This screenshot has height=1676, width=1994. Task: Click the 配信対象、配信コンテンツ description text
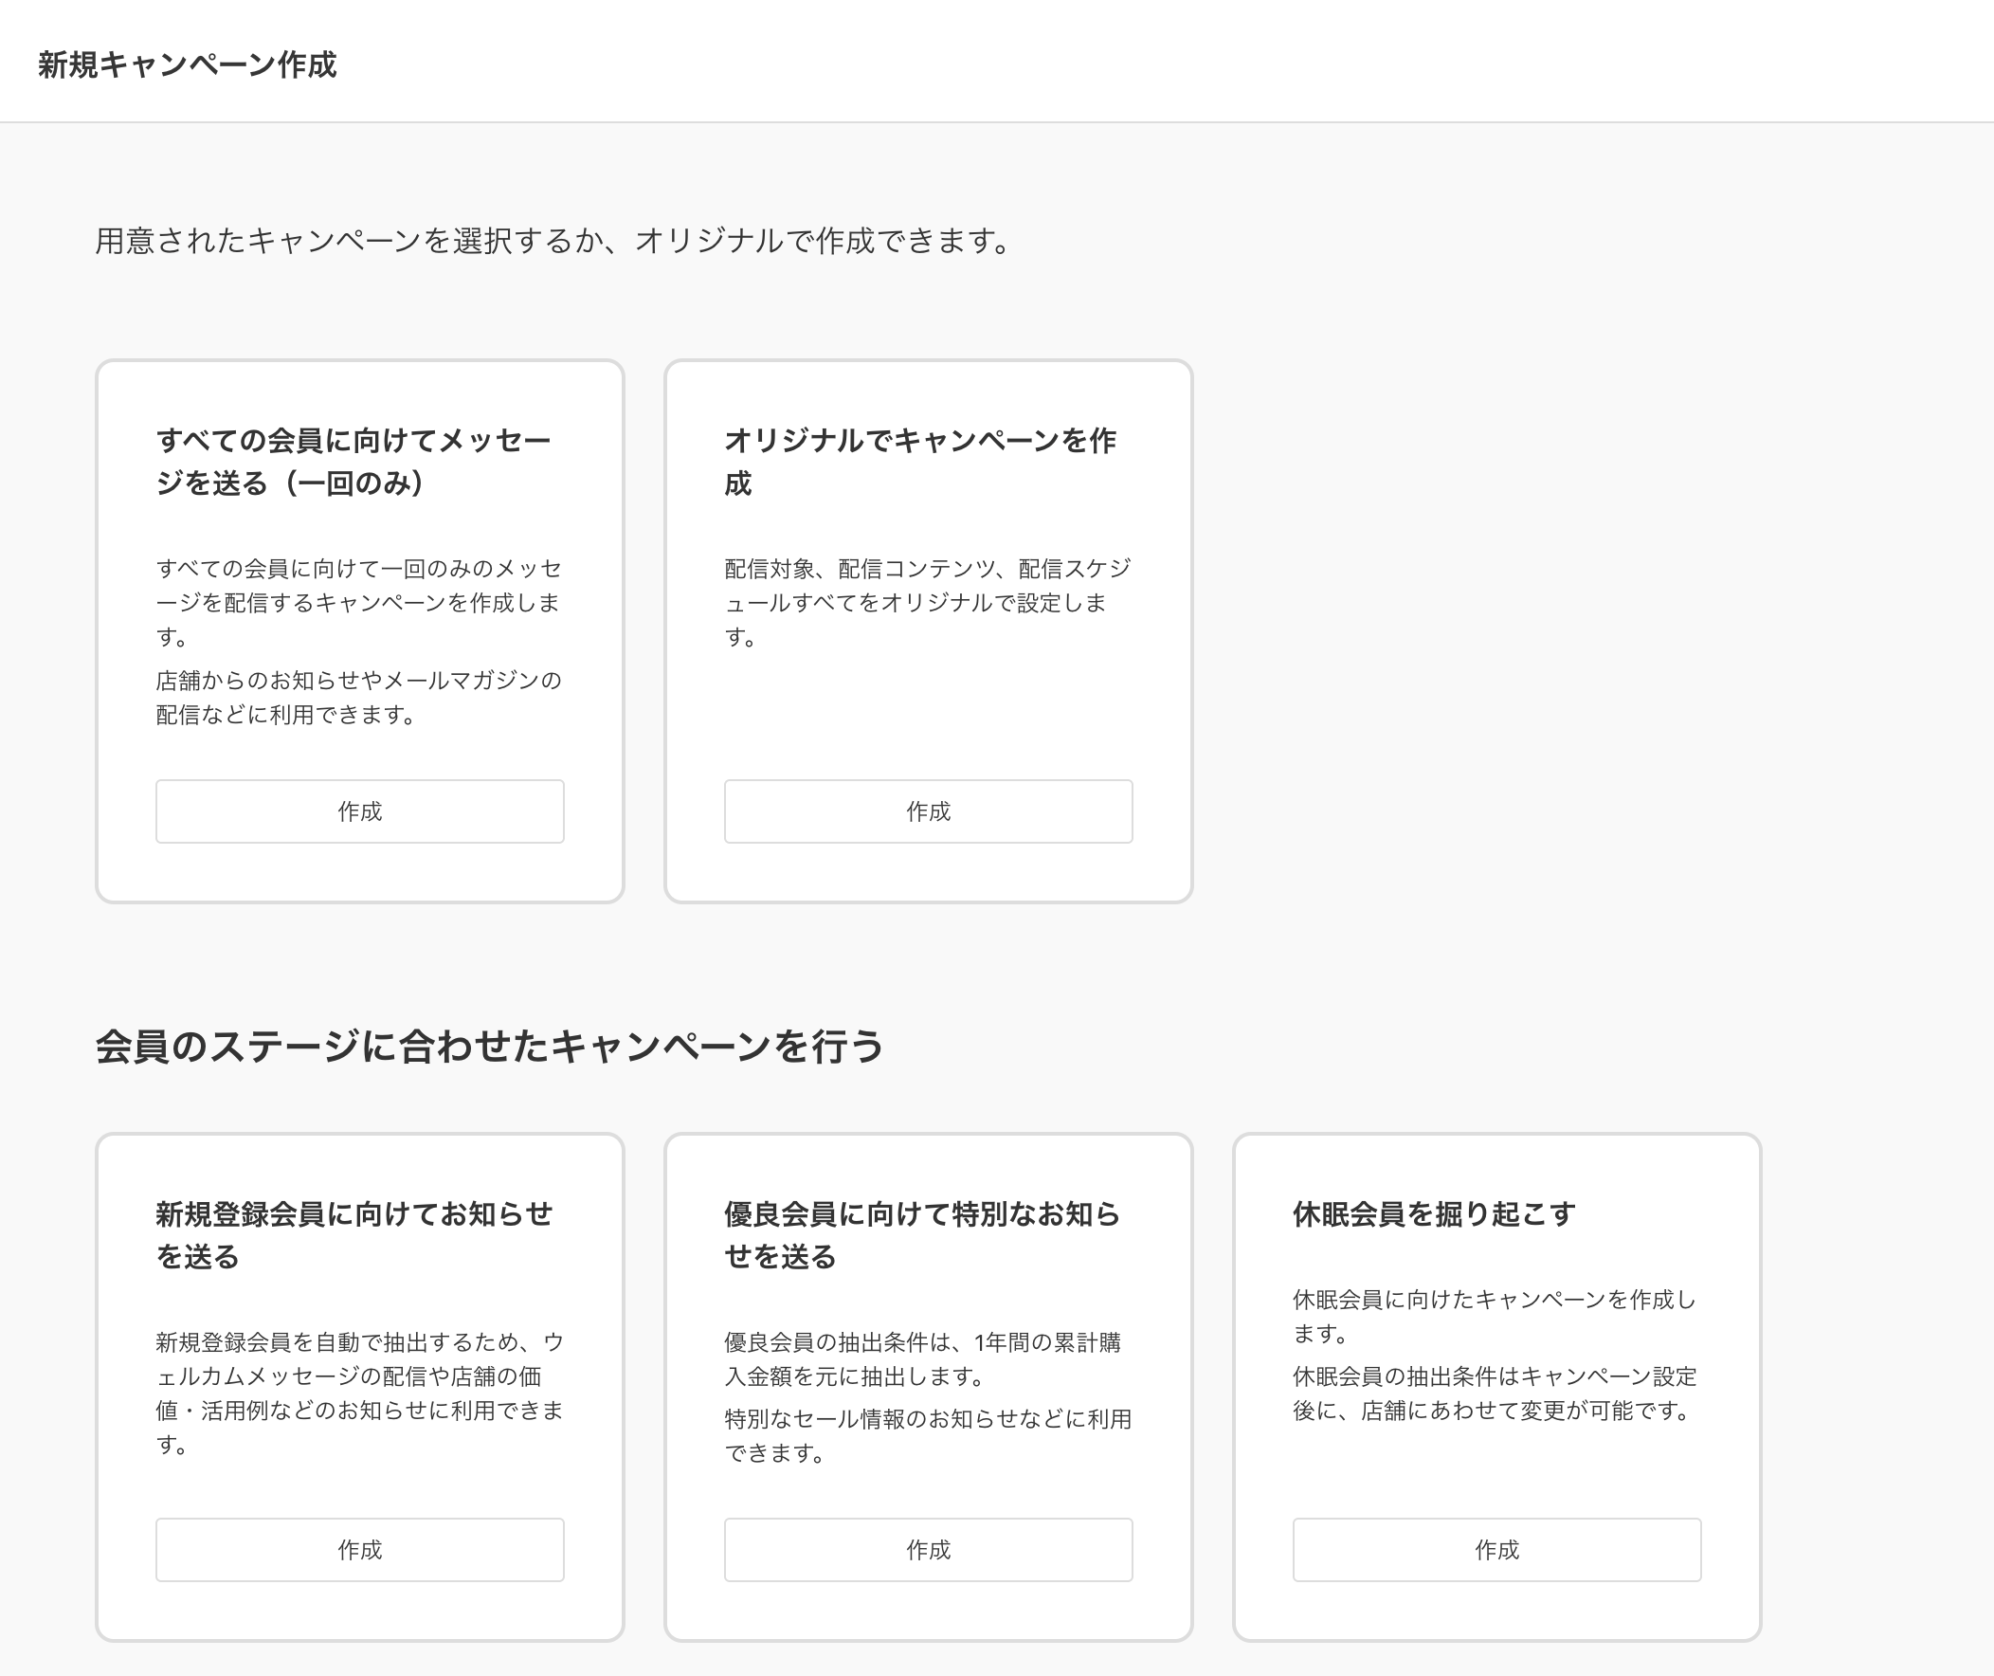click(x=927, y=602)
